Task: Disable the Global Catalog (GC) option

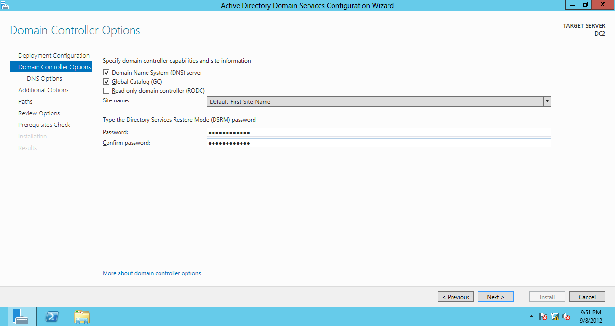Action: 106,81
